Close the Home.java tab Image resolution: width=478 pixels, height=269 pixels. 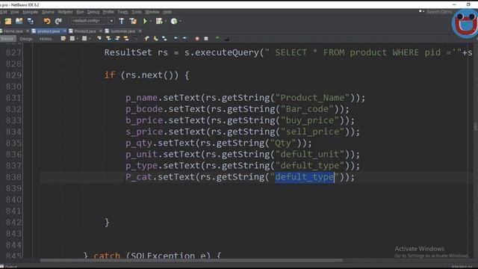28,31
